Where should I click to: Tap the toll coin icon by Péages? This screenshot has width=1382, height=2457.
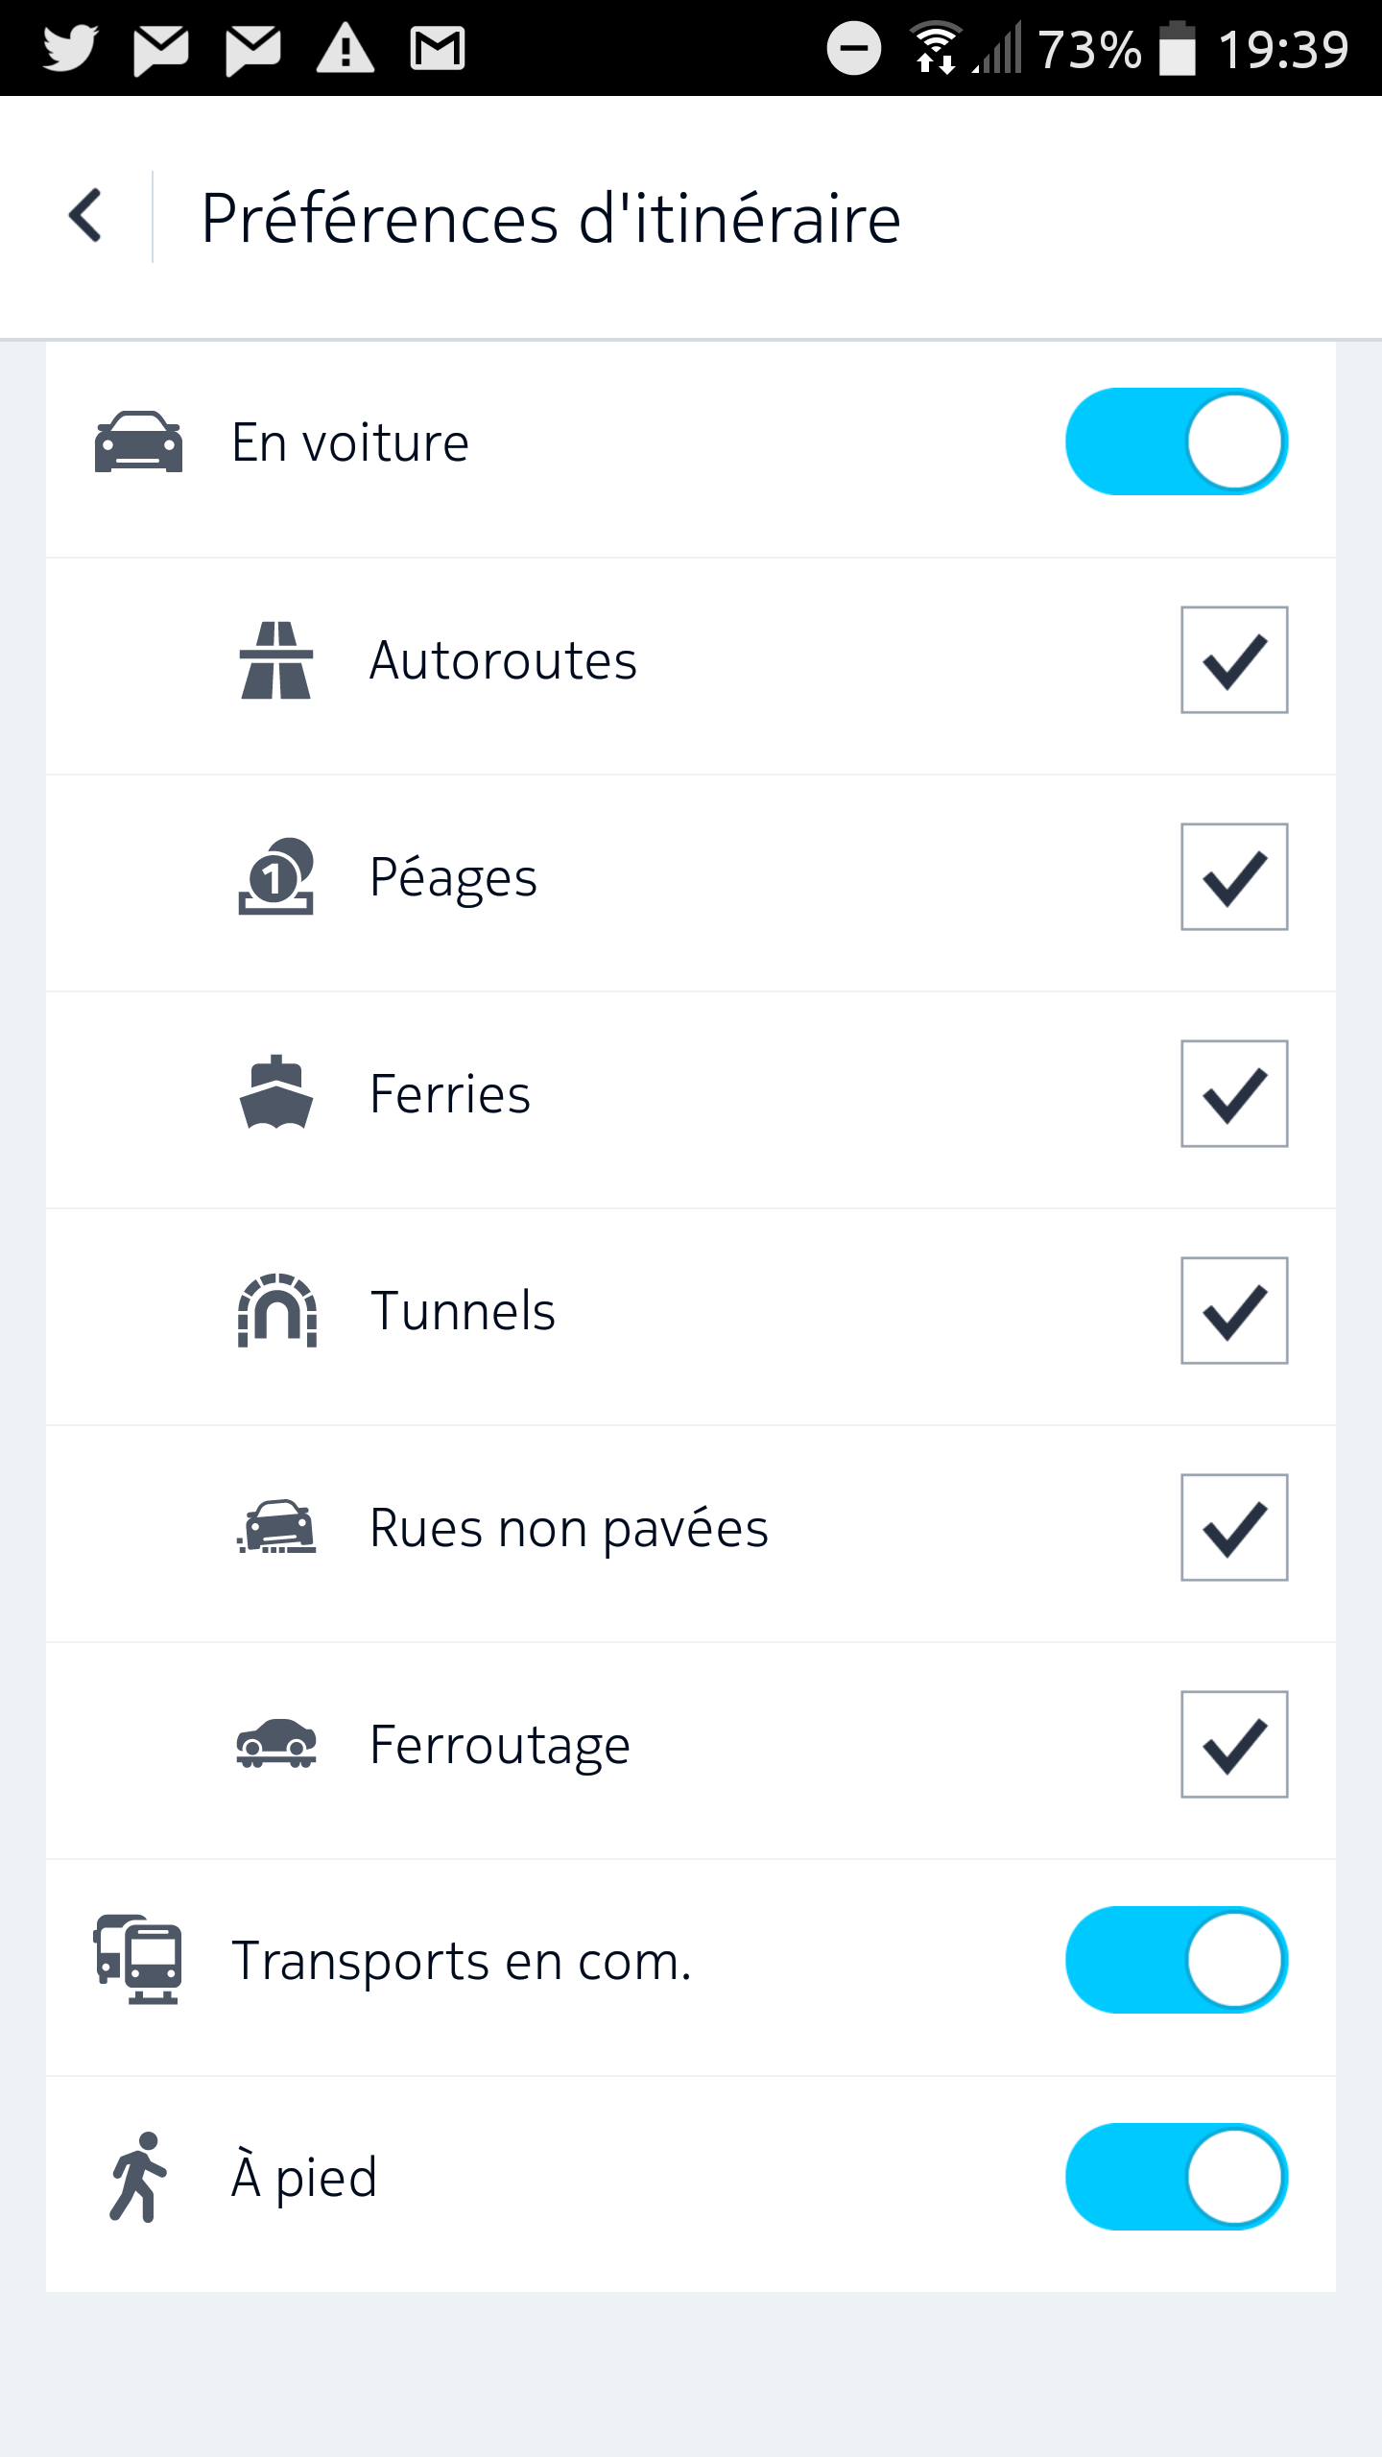276,877
